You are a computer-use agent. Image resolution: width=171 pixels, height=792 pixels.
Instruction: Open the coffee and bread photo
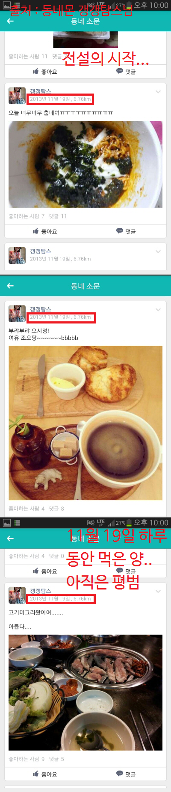coord(85,423)
